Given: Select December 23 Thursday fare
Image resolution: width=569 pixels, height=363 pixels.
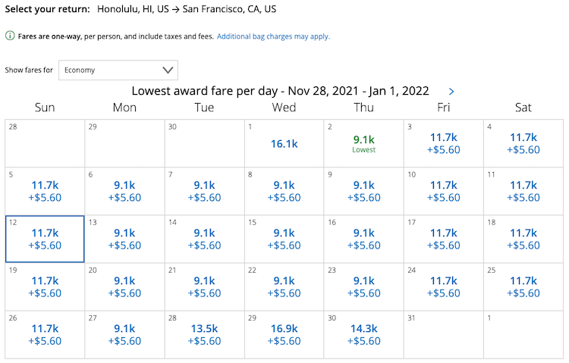Looking at the screenshot, I should coord(363,287).
